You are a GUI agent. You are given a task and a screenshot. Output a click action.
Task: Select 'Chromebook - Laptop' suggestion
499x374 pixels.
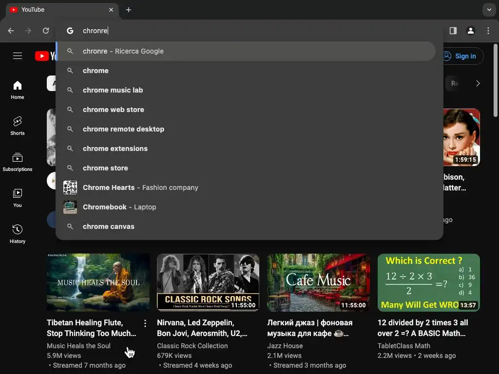246,207
